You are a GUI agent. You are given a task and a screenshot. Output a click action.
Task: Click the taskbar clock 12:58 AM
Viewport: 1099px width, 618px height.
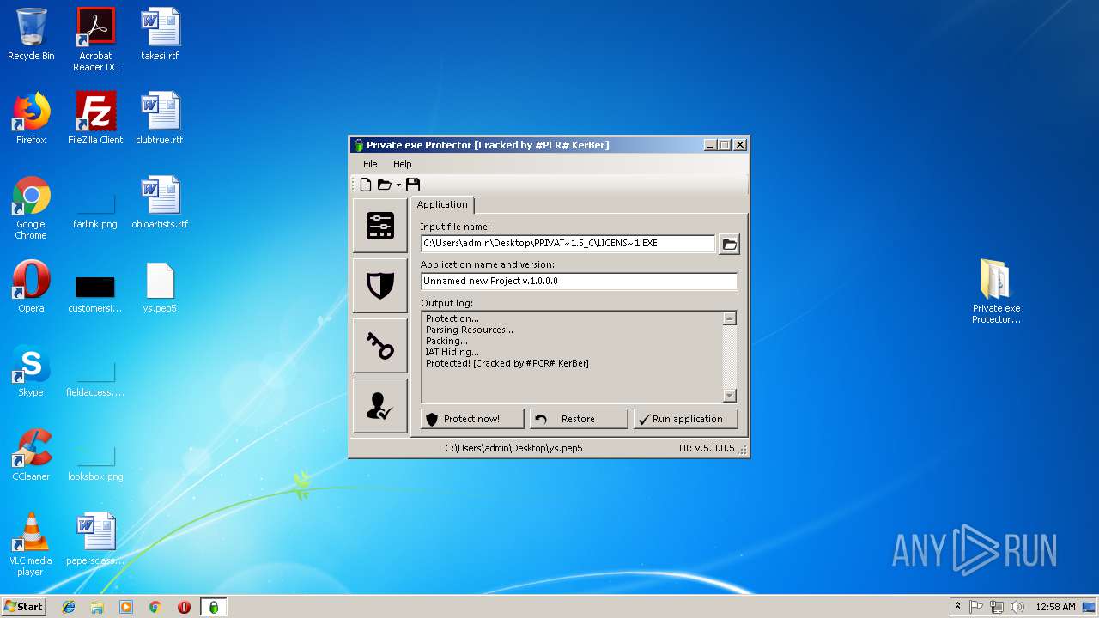pyautogui.click(x=1055, y=607)
